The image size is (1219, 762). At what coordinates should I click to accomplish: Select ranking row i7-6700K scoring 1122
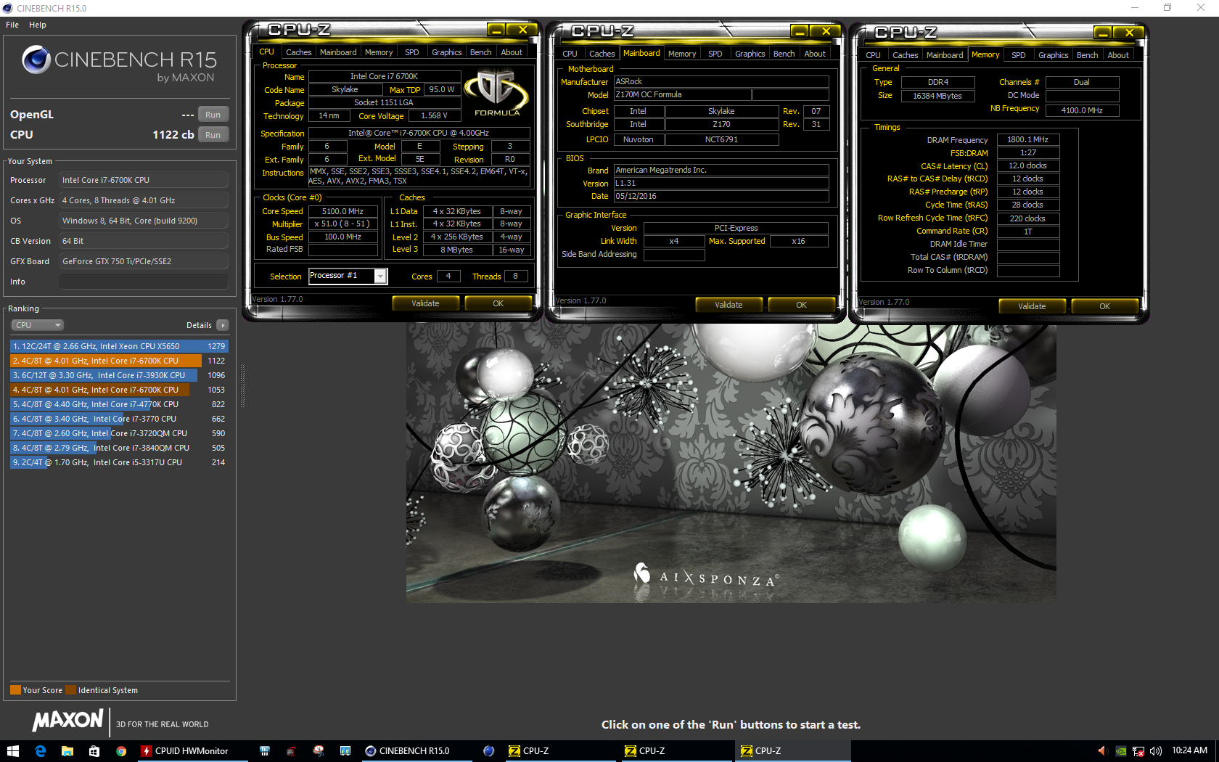[119, 361]
